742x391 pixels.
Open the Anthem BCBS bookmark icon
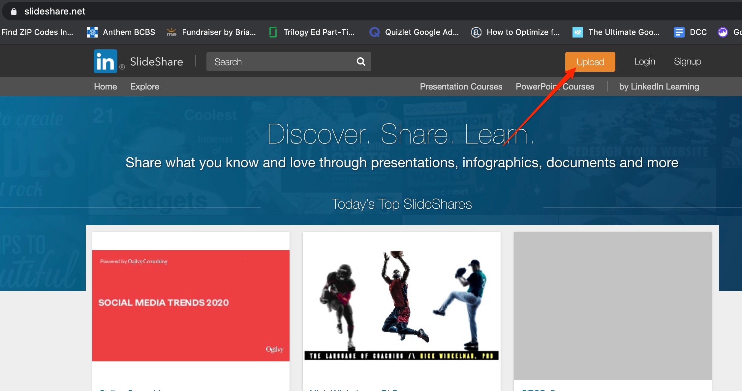click(x=92, y=32)
